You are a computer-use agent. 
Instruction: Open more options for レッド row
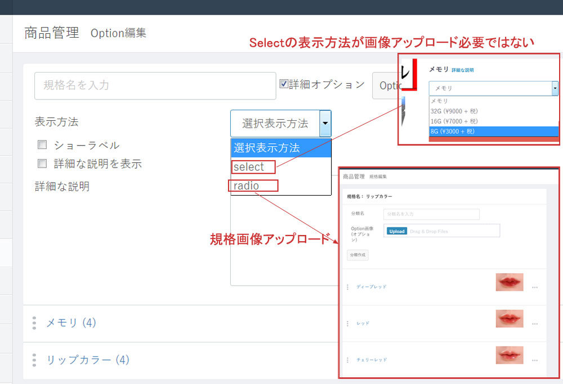point(534,323)
